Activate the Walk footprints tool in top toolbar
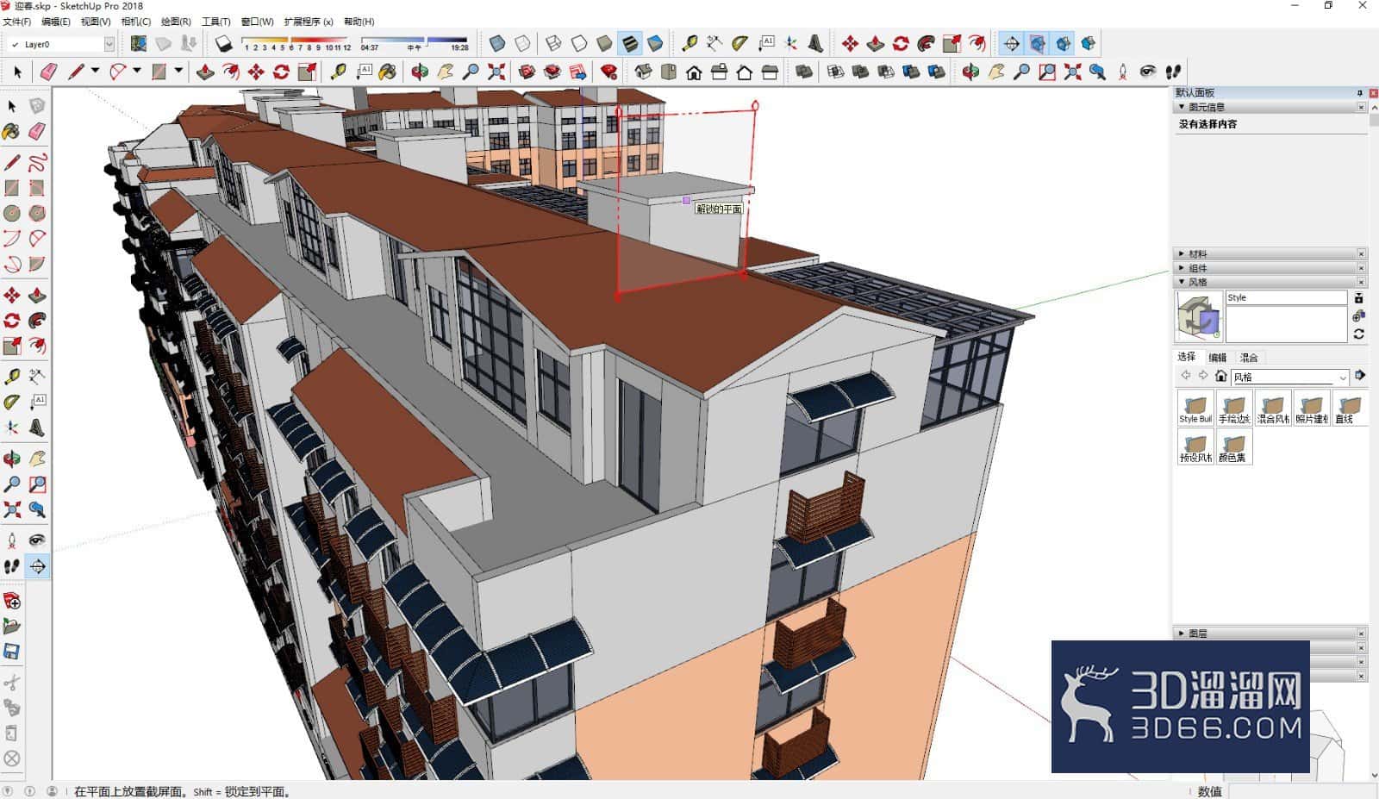The height and width of the screenshot is (799, 1379). click(1173, 72)
